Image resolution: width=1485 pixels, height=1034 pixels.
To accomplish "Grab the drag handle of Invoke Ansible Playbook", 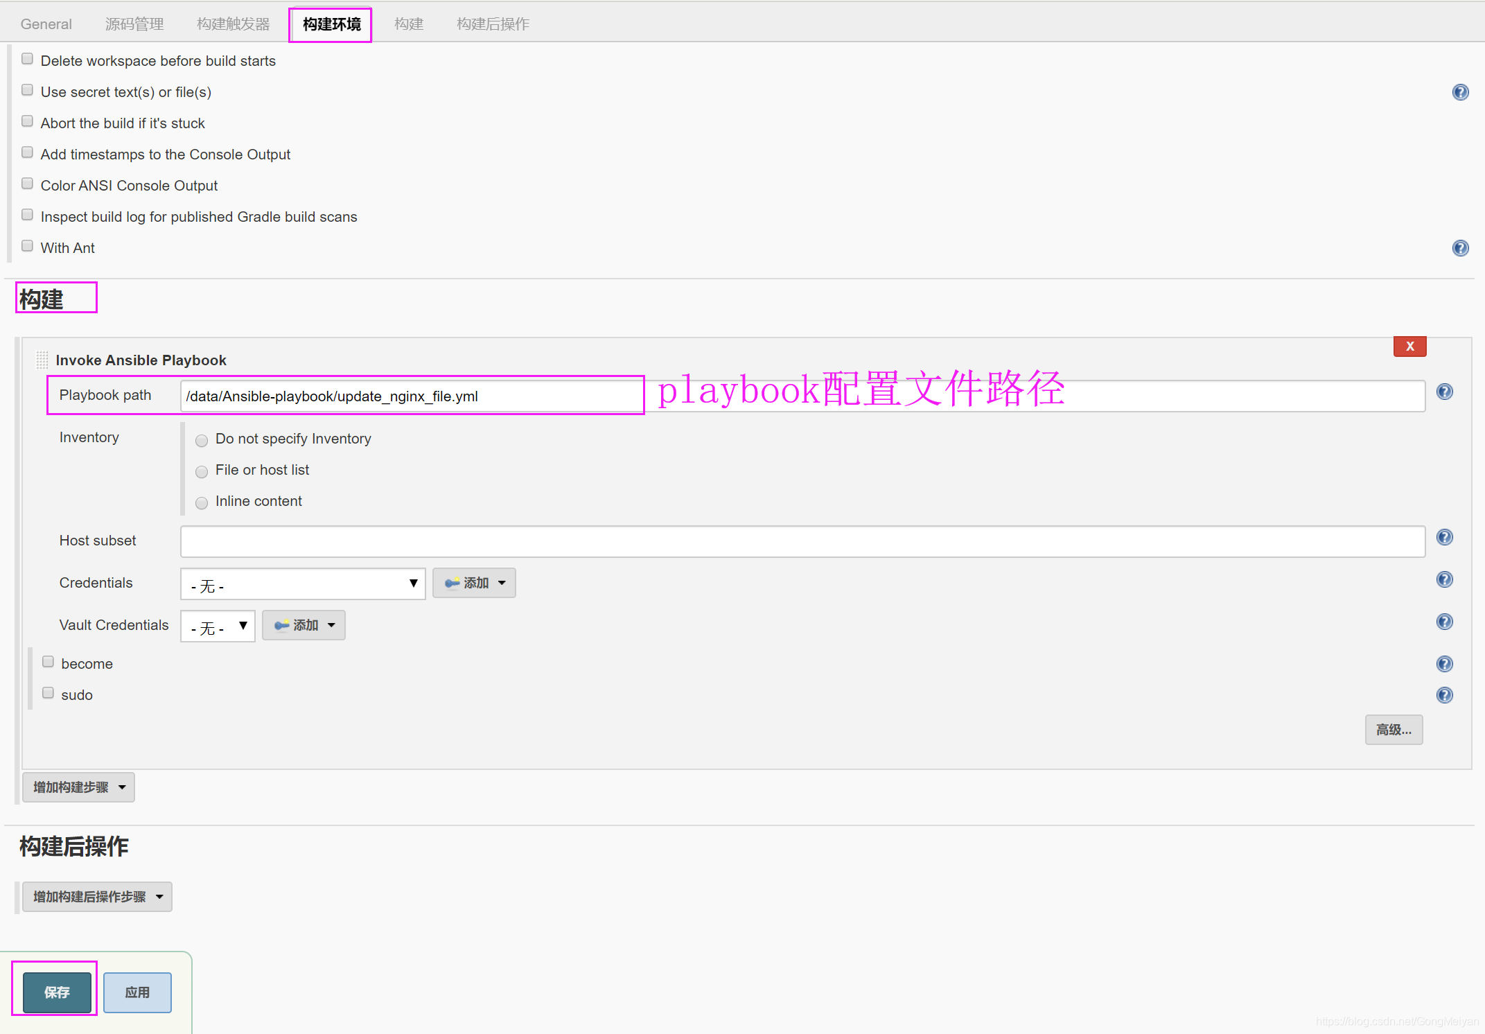I will tap(42, 360).
